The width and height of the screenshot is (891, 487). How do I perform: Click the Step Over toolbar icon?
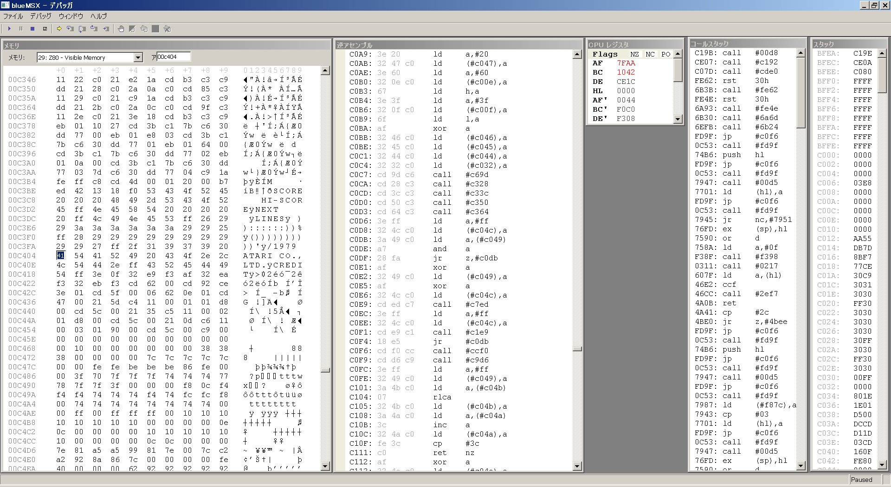[83, 29]
